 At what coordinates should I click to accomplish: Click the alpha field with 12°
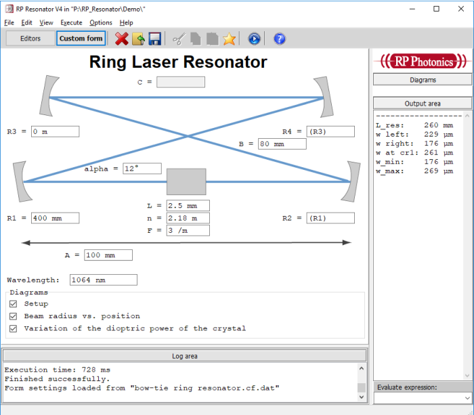coord(142,169)
